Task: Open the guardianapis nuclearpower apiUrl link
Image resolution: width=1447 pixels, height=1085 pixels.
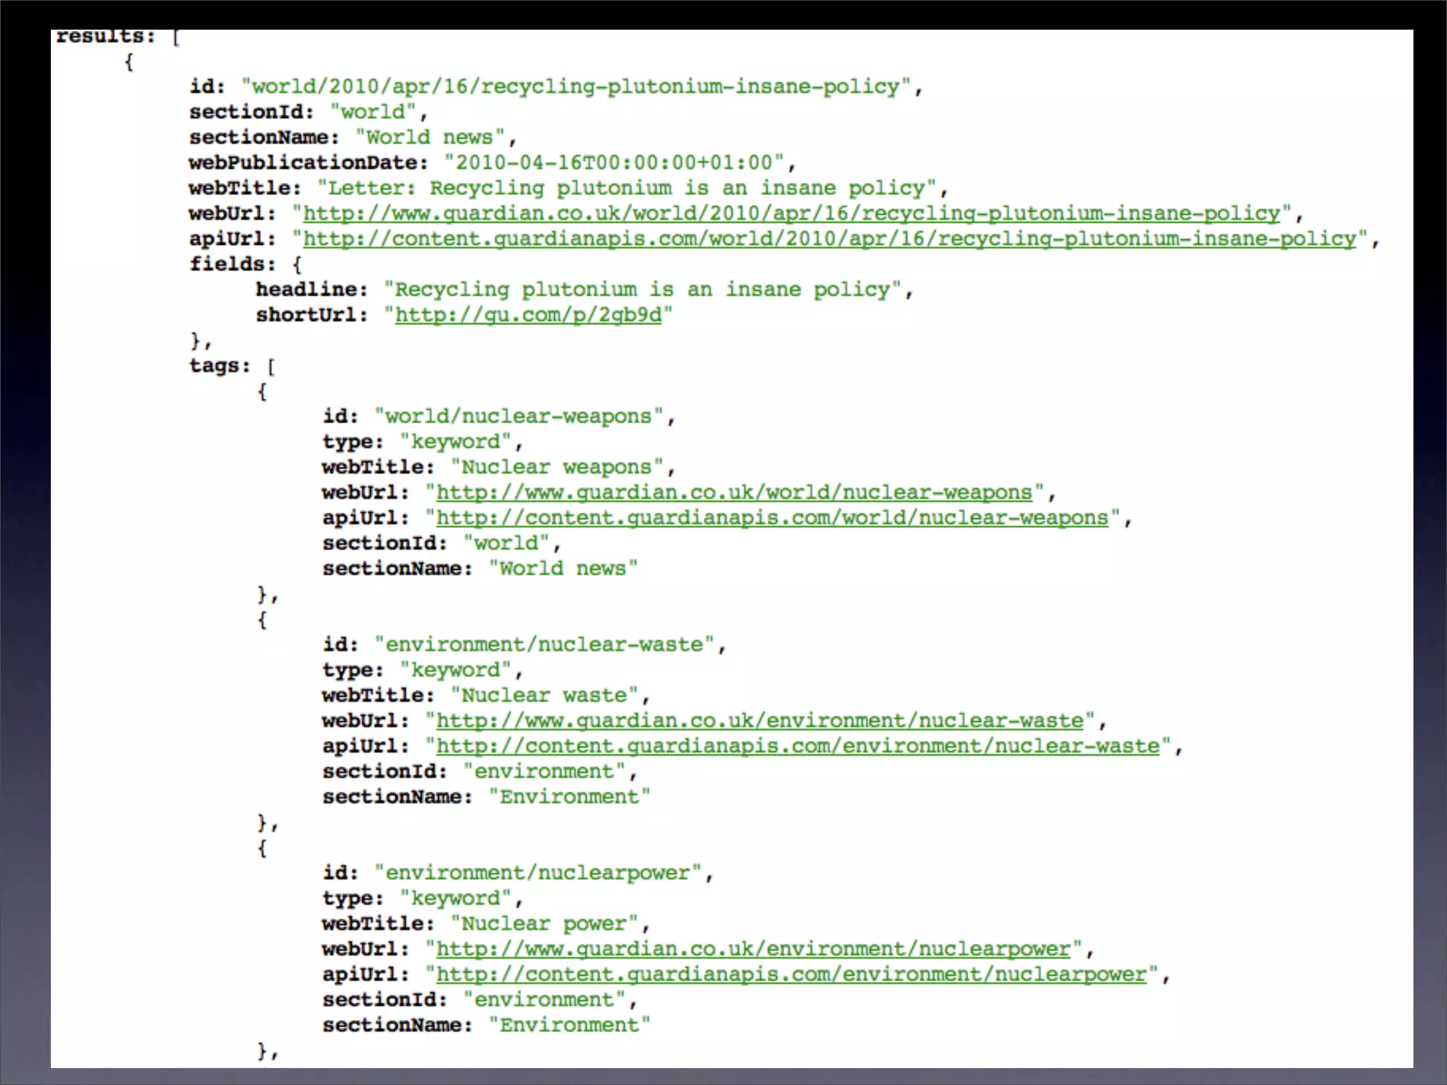Action: (x=791, y=974)
